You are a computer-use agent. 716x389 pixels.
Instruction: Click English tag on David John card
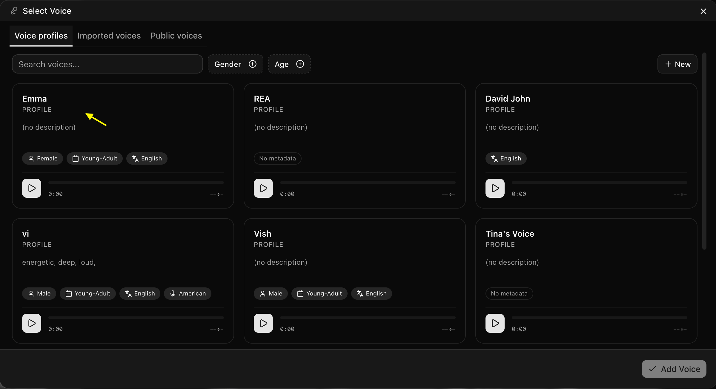click(506, 158)
